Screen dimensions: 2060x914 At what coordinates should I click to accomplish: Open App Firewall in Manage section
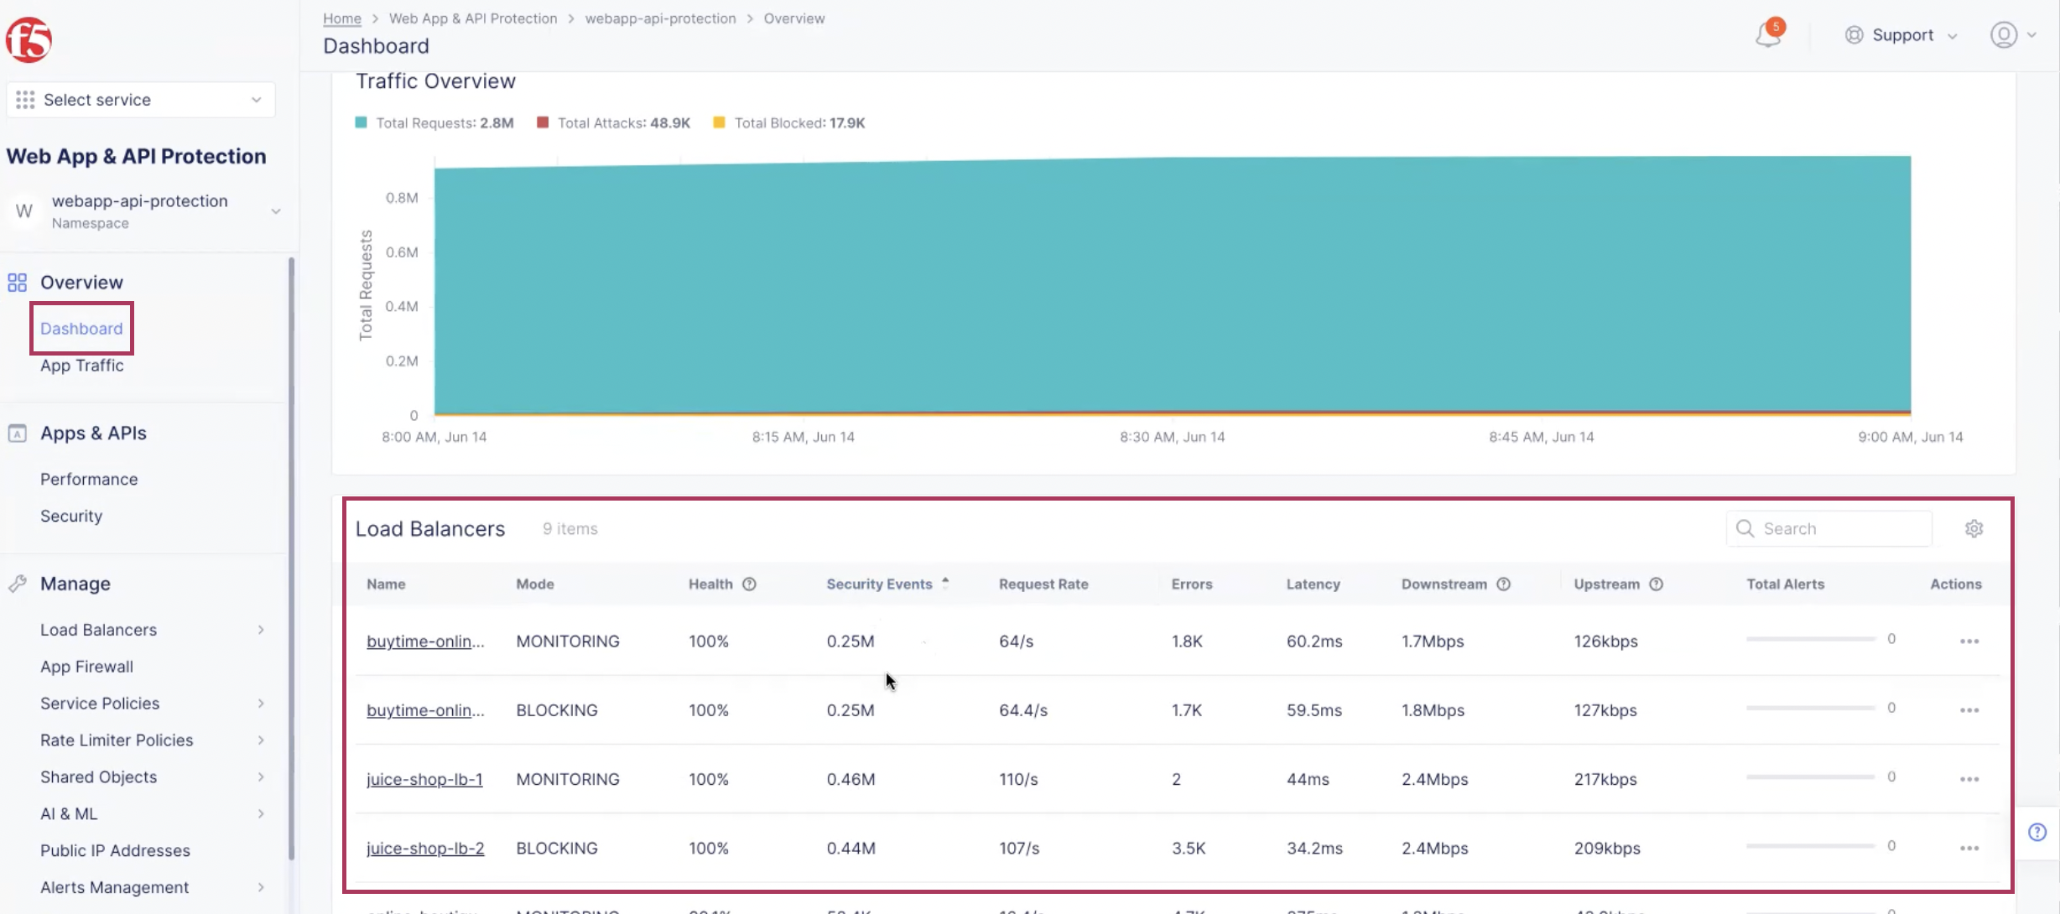(x=86, y=667)
